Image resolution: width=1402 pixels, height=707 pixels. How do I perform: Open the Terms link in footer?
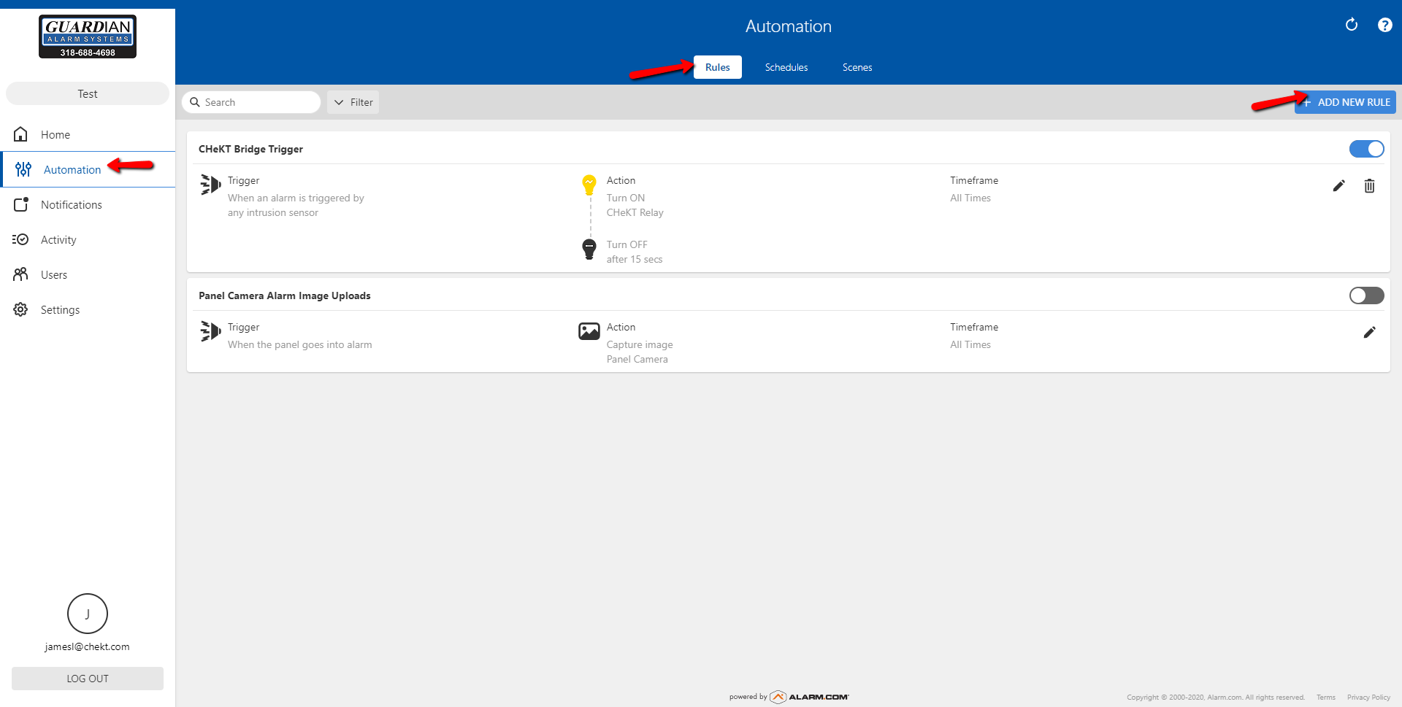click(1326, 698)
